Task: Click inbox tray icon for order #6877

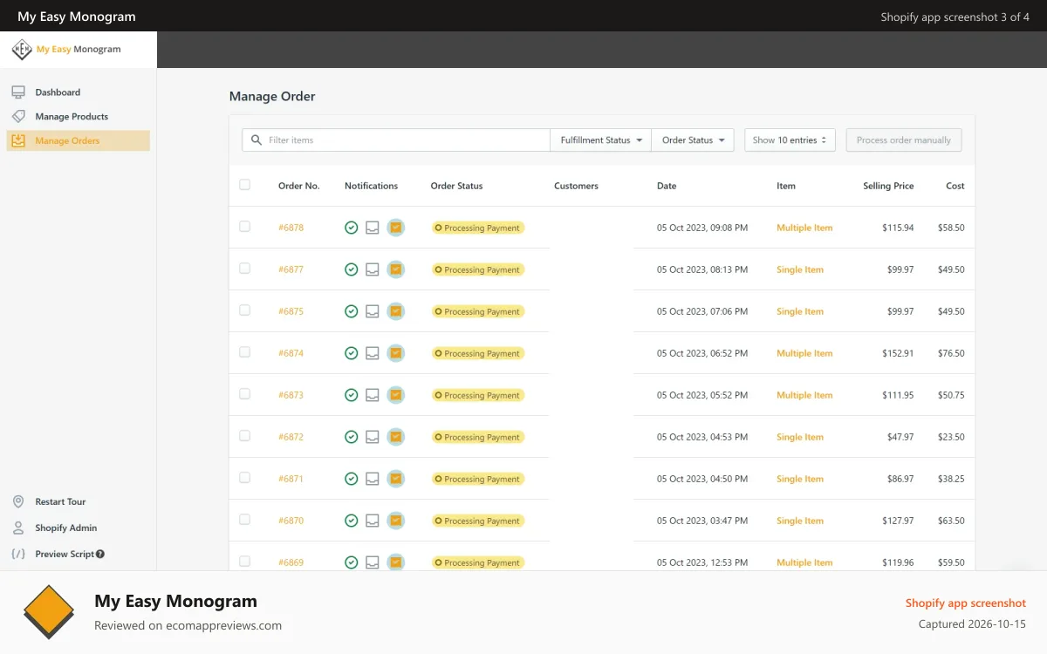Action: pos(373,269)
